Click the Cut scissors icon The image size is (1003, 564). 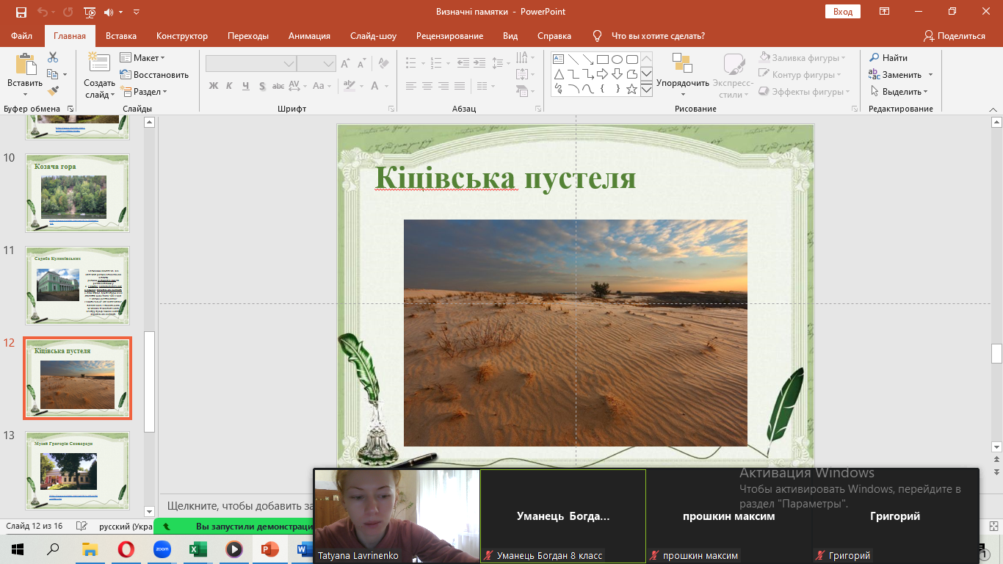click(53, 57)
